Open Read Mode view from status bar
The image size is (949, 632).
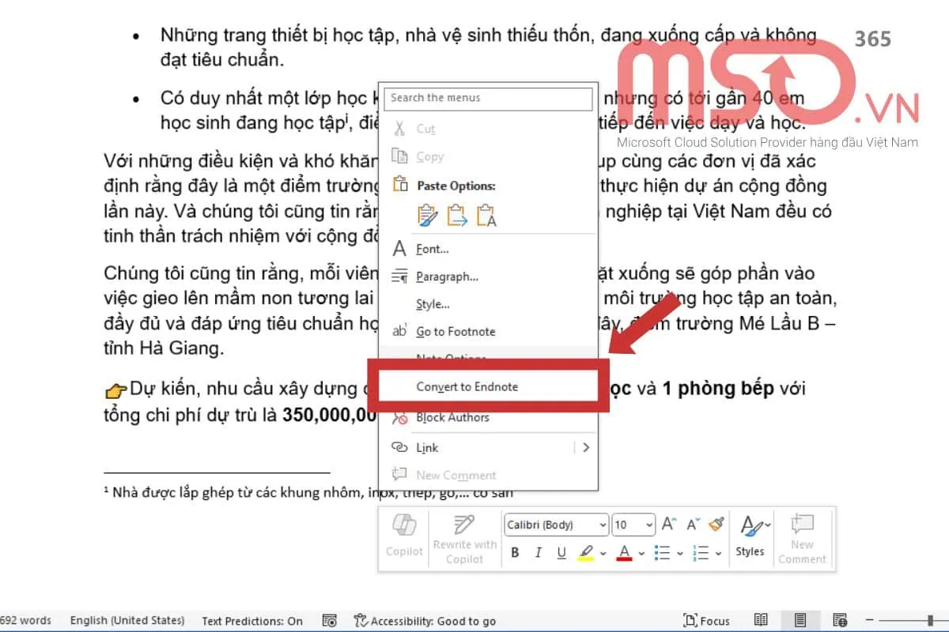pos(761,620)
